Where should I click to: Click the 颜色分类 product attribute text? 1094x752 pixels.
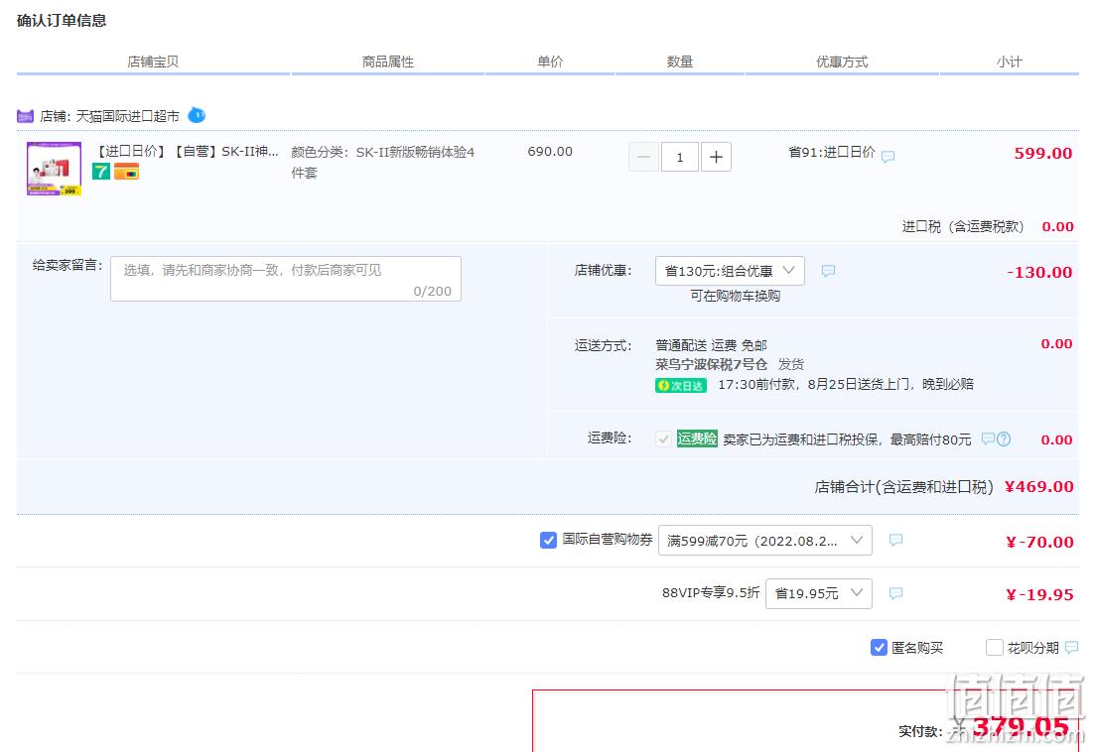pos(383,163)
